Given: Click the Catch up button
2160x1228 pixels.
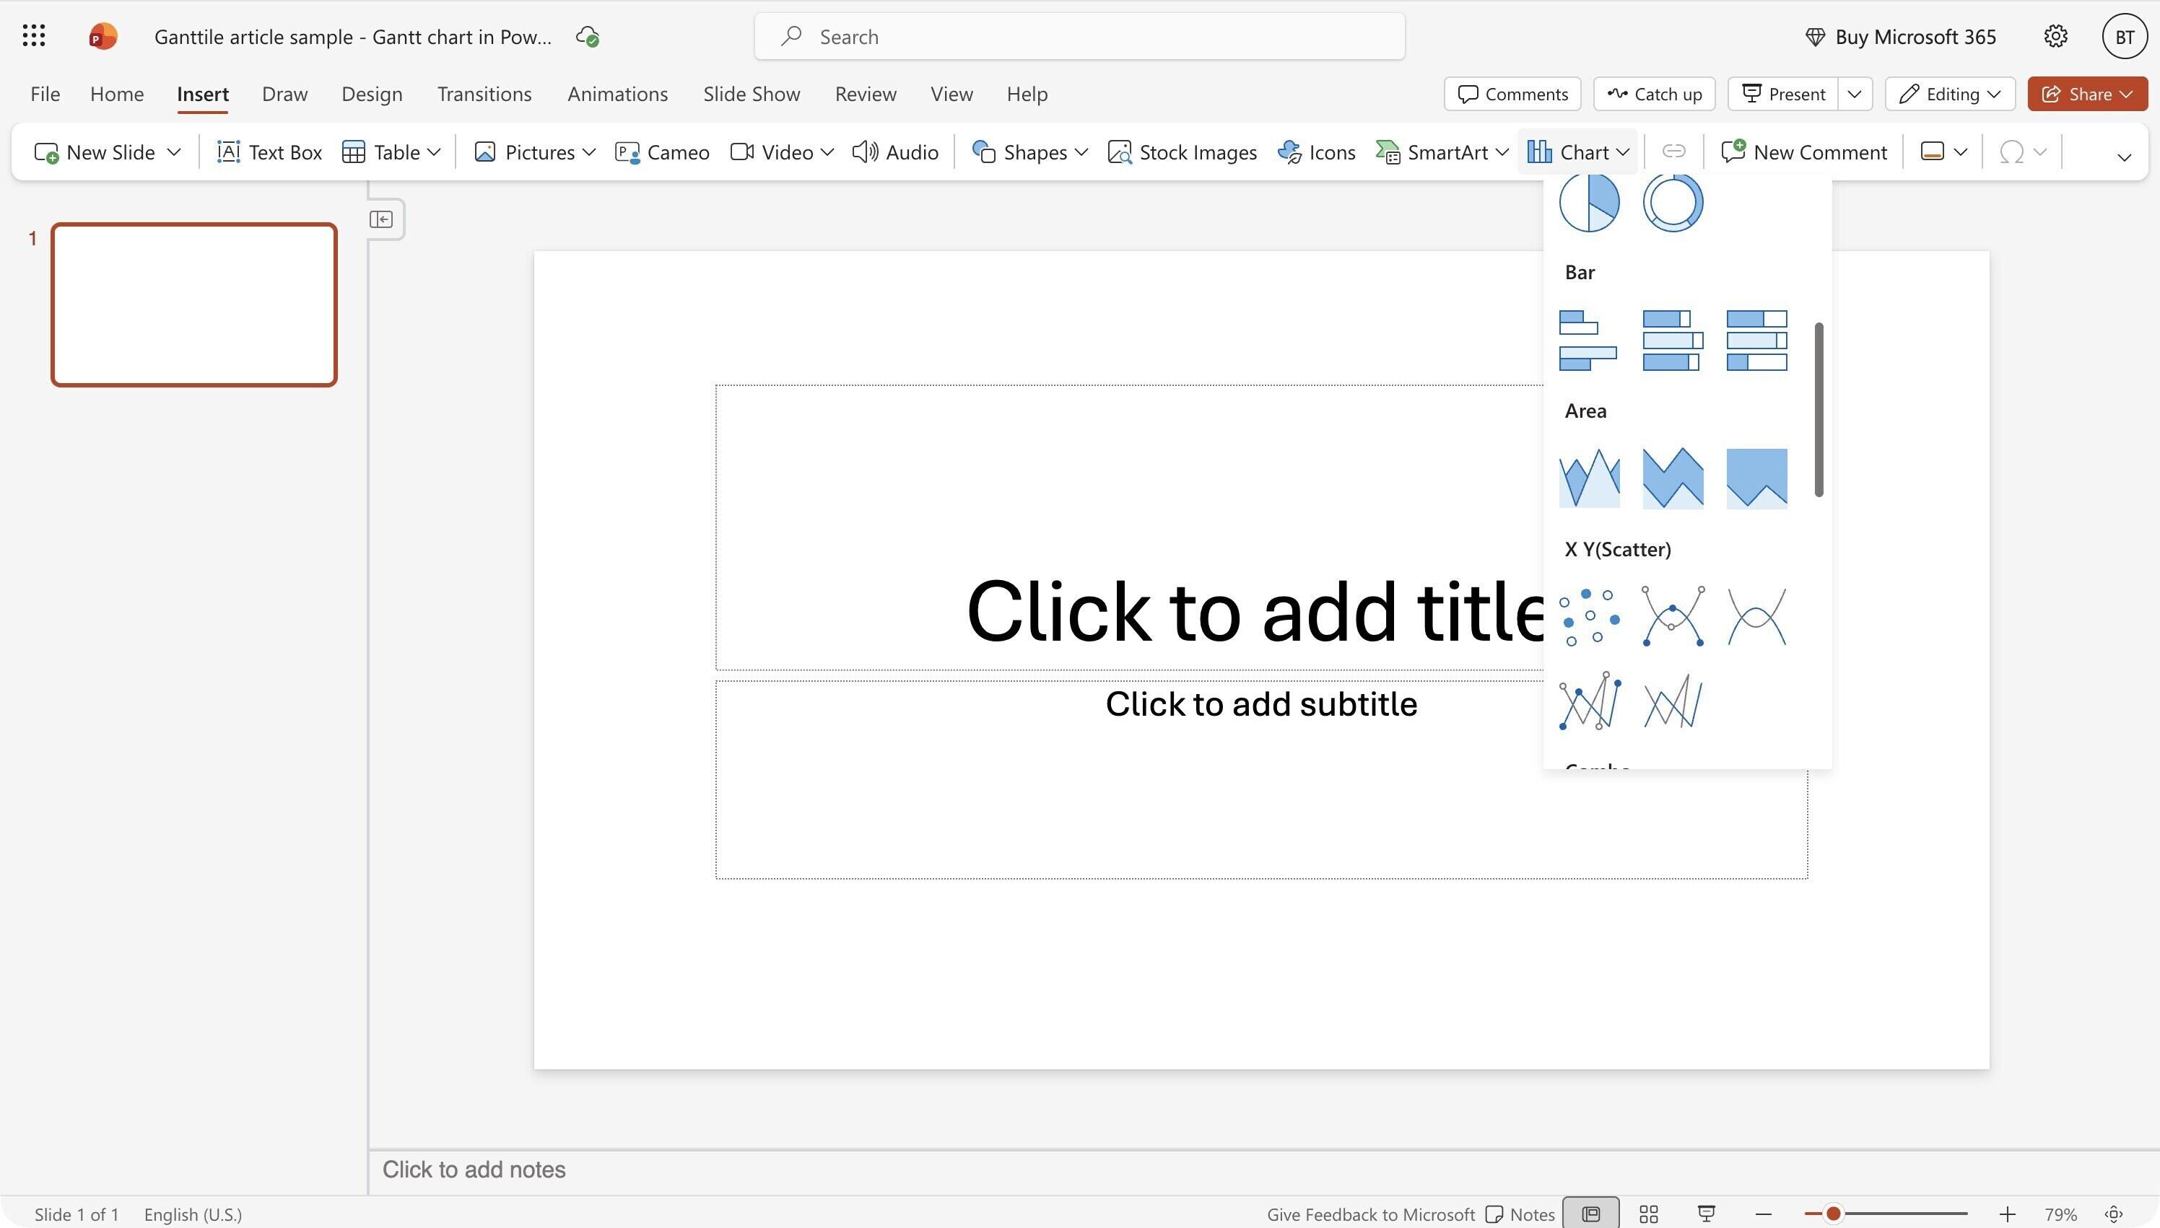Looking at the screenshot, I should pyautogui.click(x=1654, y=94).
